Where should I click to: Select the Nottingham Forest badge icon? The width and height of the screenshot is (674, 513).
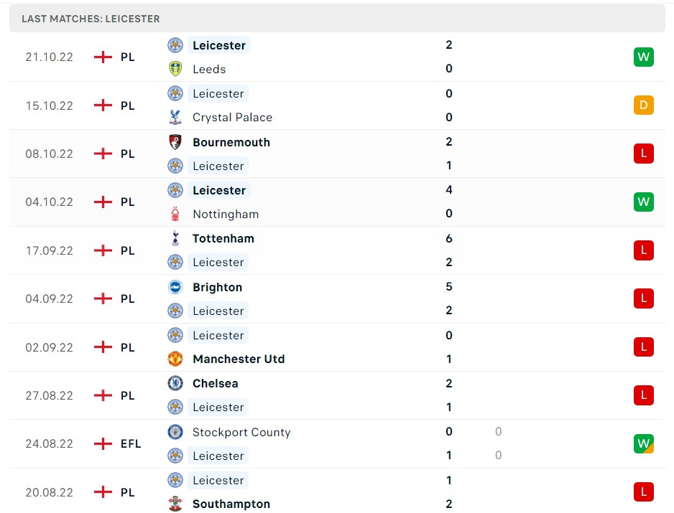[x=175, y=214]
